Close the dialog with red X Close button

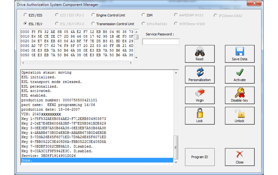[239, 157]
